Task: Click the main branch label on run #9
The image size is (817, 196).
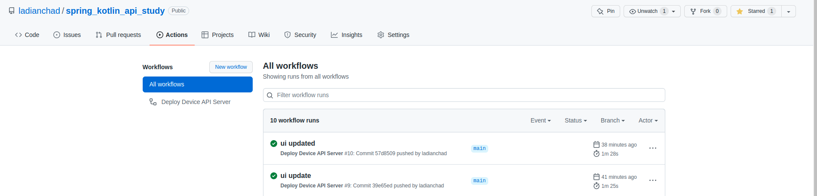Action: click(x=480, y=181)
